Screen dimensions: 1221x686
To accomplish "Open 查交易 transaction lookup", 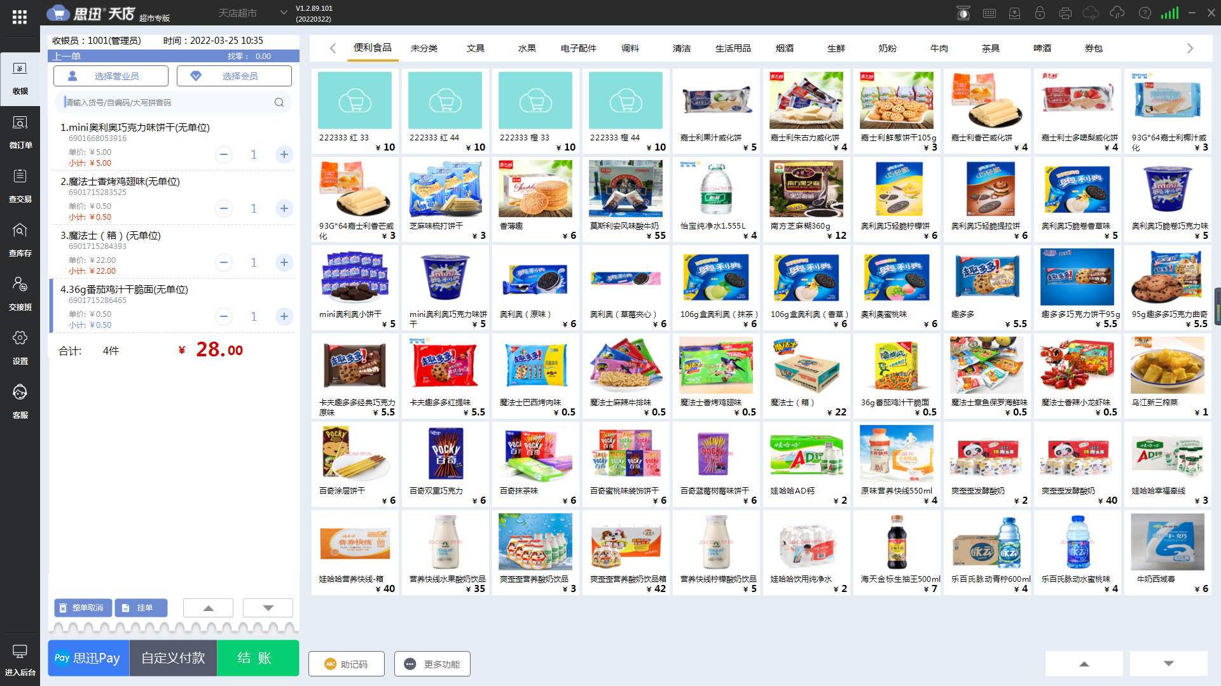I will [20, 186].
